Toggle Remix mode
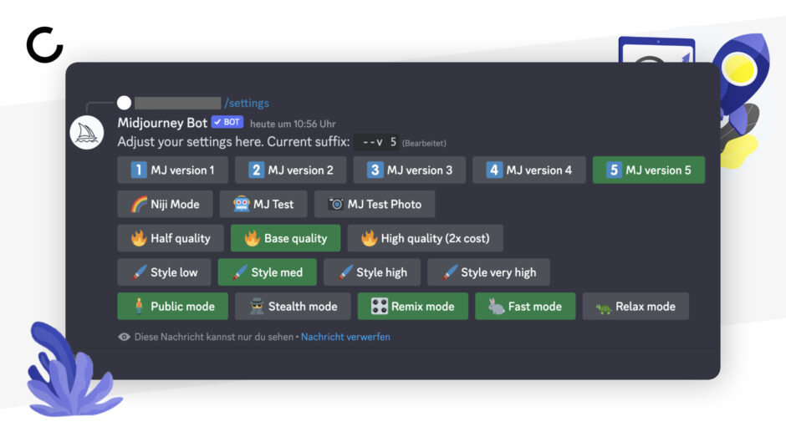Screen dimensions: 786x442 click(x=412, y=306)
